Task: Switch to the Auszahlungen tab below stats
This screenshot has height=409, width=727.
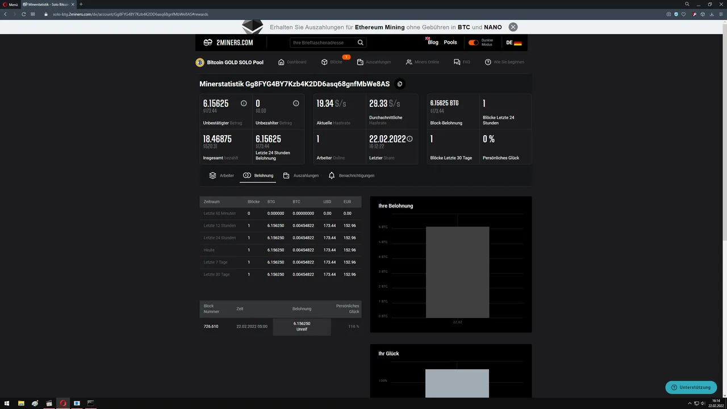Action: coord(300,176)
